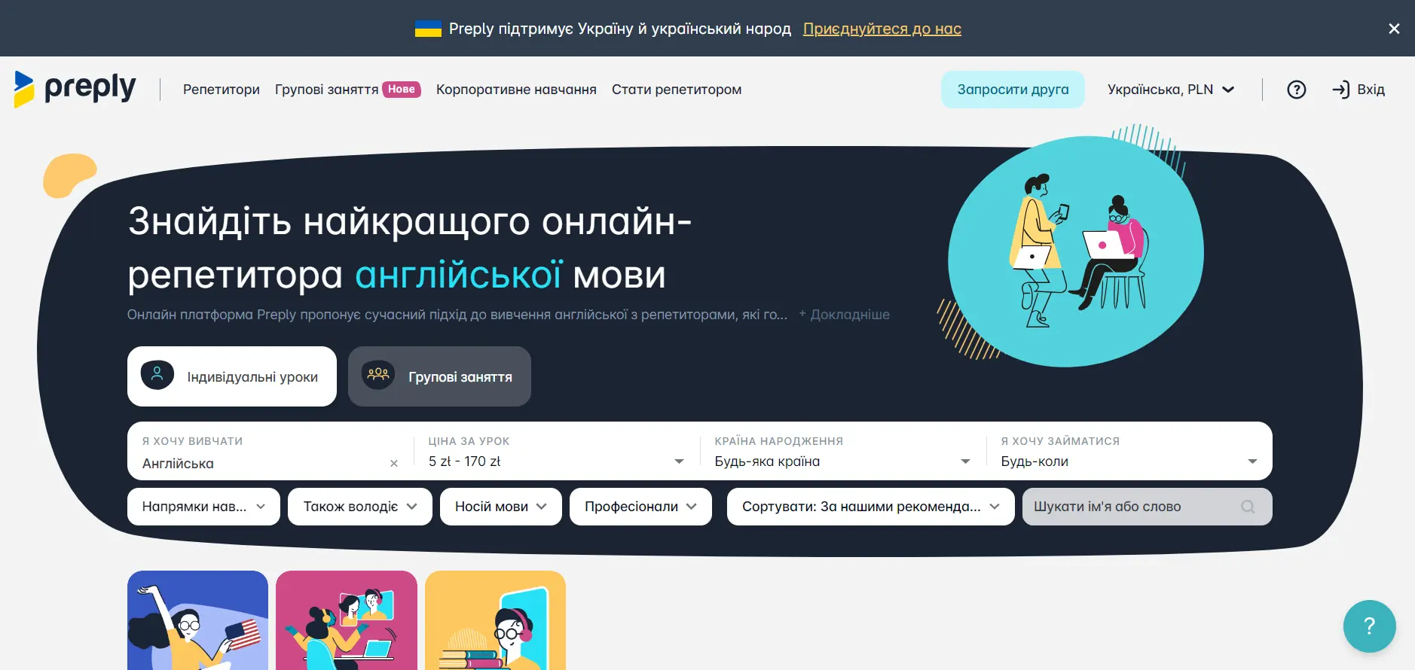The image size is (1415, 670).
Task: Click the Шукати ім'я або слово search box
Action: (1147, 507)
